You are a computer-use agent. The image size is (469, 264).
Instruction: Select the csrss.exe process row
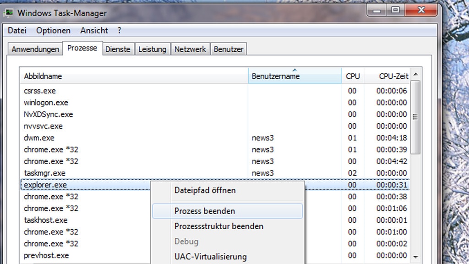pyautogui.click(x=215, y=91)
